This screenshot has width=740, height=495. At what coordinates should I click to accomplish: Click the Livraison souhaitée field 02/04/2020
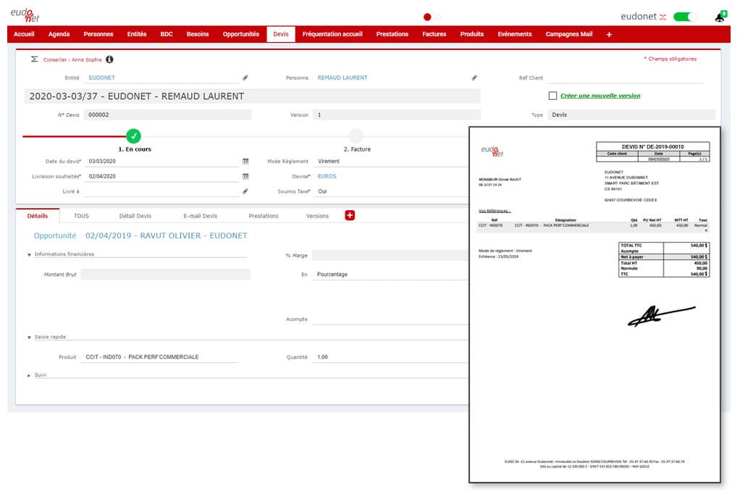tap(162, 176)
